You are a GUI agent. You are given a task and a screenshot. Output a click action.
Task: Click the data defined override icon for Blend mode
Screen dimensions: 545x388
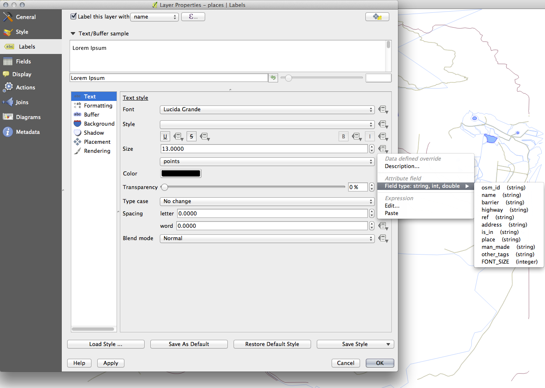(383, 238)
